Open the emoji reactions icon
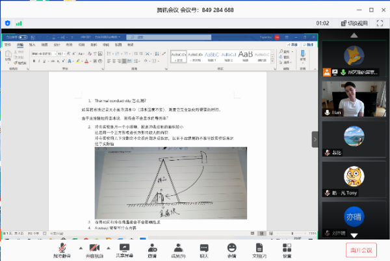390x261 pixels. [x=231, y=248]
